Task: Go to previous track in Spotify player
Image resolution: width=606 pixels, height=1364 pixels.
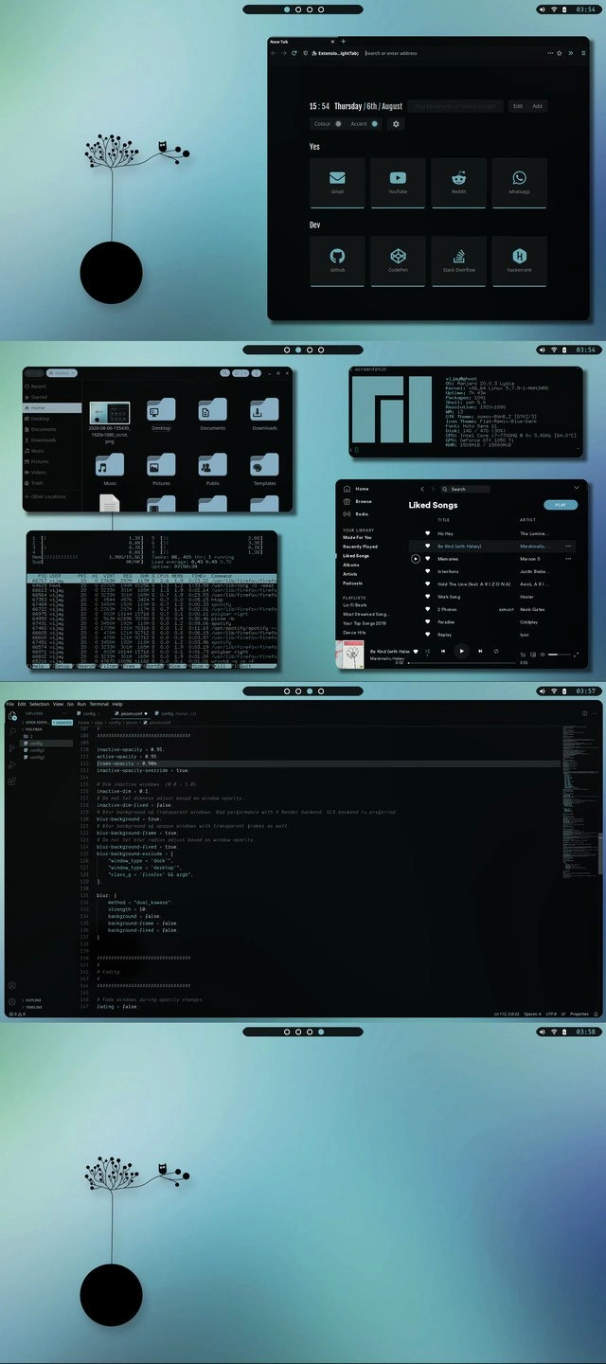Action: pos(443,651)
